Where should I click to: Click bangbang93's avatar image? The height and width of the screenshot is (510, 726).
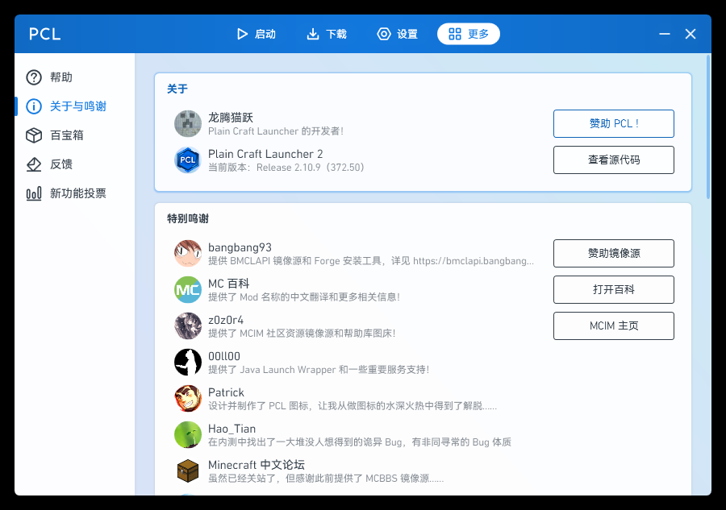pyautogui.click(x=188, y=253)
